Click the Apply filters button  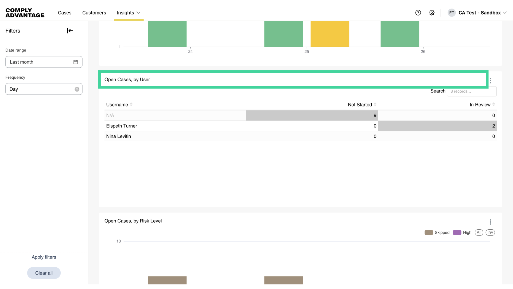tap(44, 257)
